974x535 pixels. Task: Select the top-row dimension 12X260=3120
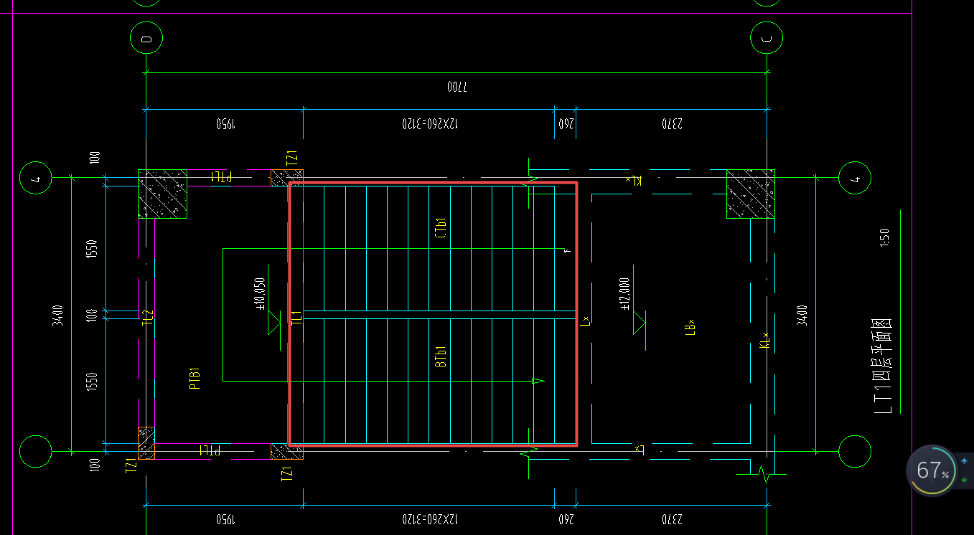(429, 124)
